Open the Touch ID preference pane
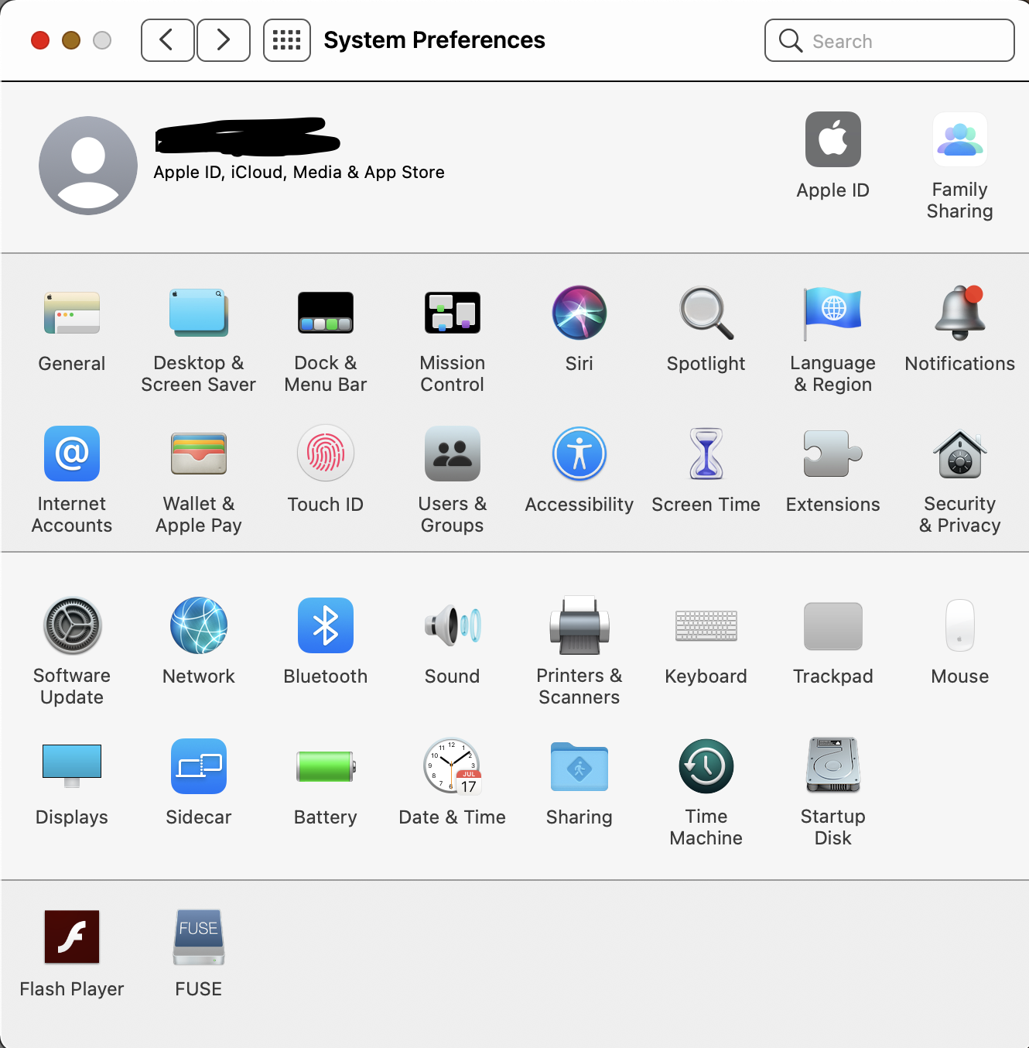 325,455
